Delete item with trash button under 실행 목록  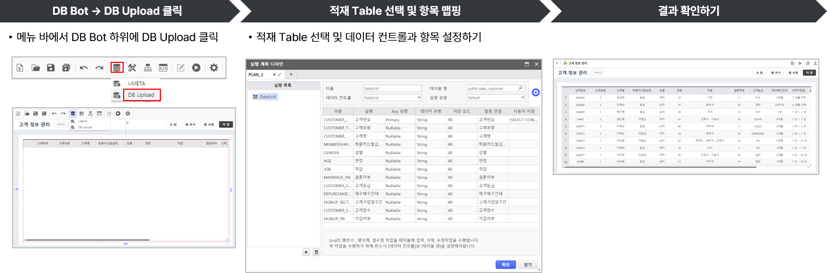(316, 252)
